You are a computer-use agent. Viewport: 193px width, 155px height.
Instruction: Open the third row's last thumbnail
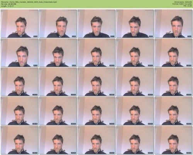173,82
